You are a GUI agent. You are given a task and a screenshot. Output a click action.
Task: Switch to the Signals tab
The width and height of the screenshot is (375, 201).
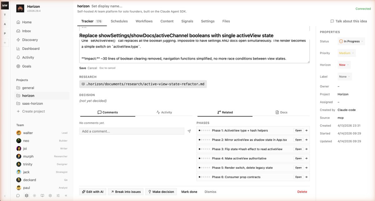coord(187,21)
